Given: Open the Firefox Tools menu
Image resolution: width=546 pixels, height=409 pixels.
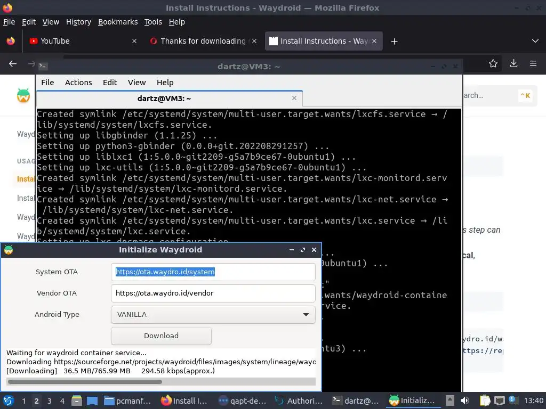Looking at the screenshot, I should tap(153, 22).
